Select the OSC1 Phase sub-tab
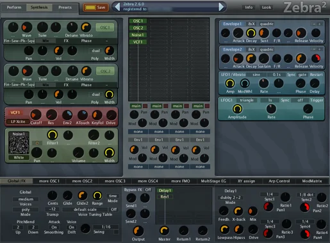The width and height of the screenshot is (330, 243). point(87,41)
